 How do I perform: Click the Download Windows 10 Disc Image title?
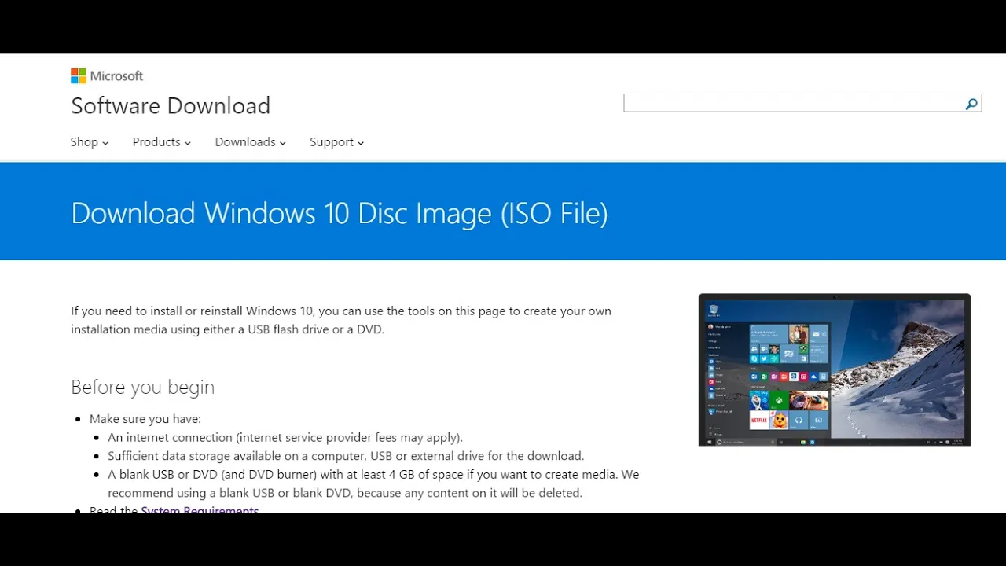click(340, 213)
